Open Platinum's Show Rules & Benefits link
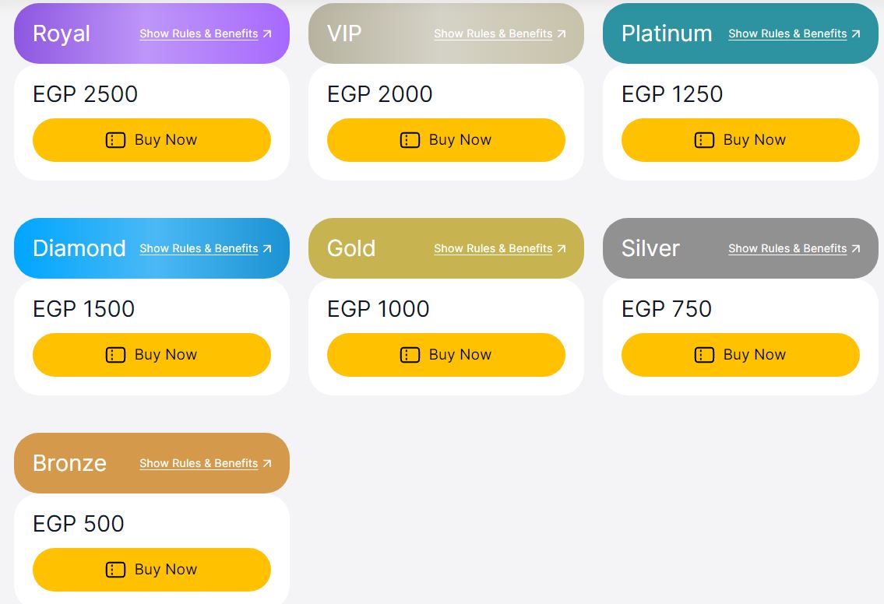Screen dimensions: 884x604 pos(787,33)
